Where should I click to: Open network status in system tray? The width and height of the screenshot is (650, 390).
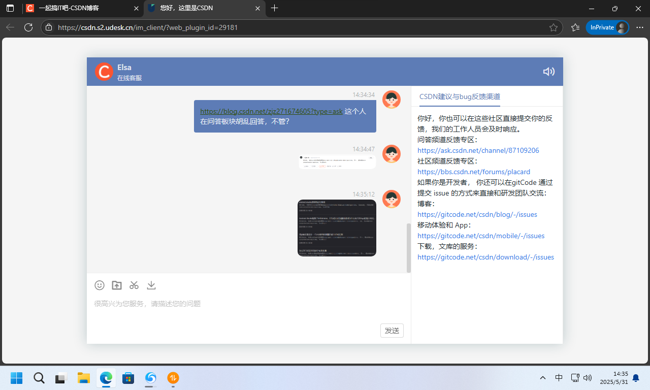(x=575, y=378)
